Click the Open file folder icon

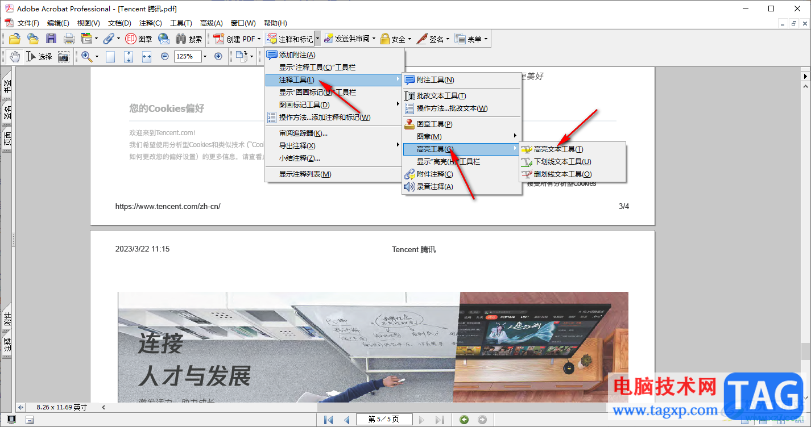tap(15, 39)
